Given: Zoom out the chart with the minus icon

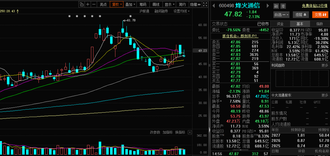Looking at the screenshot, I should (94, 4).
